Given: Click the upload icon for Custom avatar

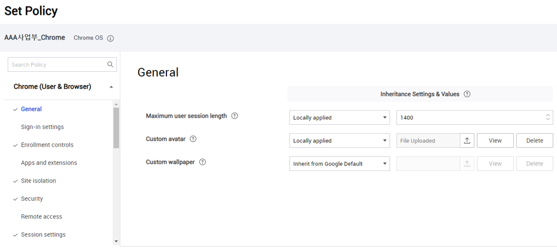Looking at the screenshot, I should 467,141.
